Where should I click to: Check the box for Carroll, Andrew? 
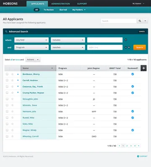coord(7,80)
